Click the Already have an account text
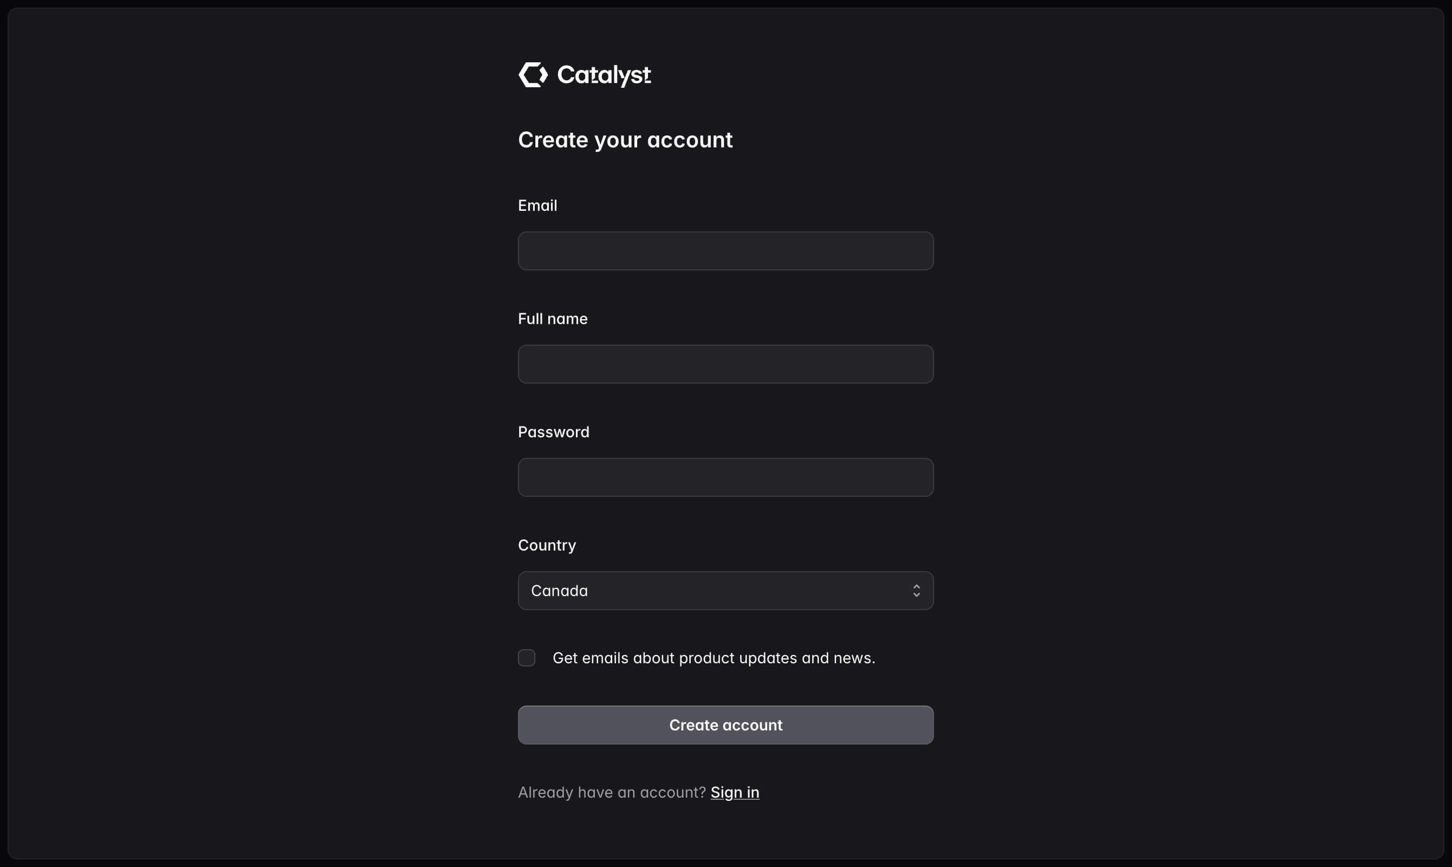This screenshot has width=1452, height=867. point(611,792)
